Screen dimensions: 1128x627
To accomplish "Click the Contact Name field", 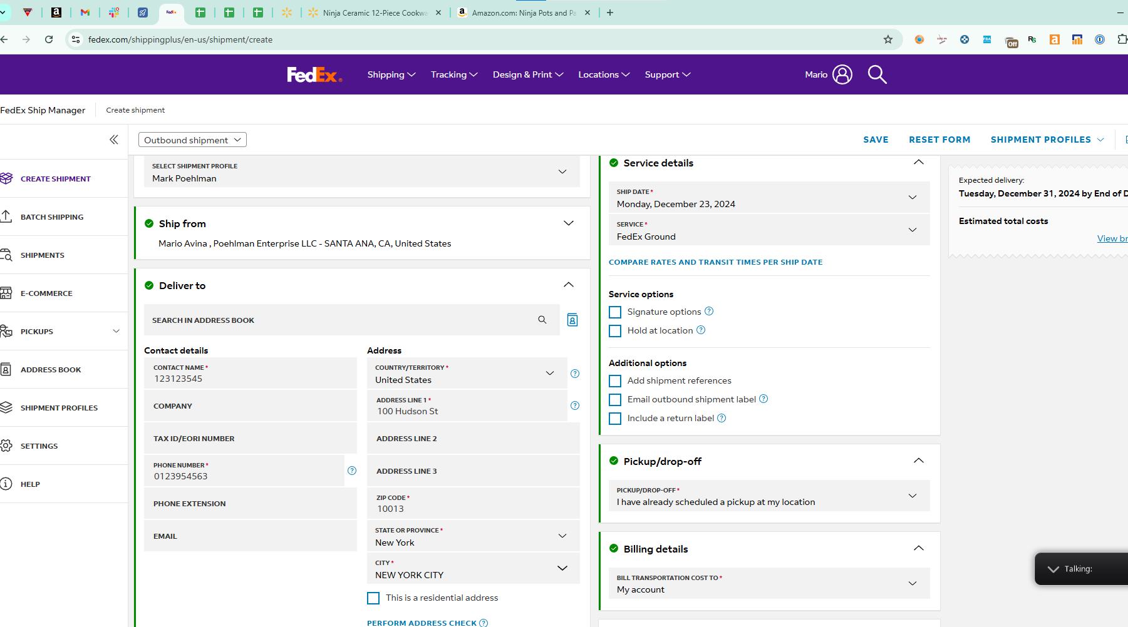I will click(251, 373).
